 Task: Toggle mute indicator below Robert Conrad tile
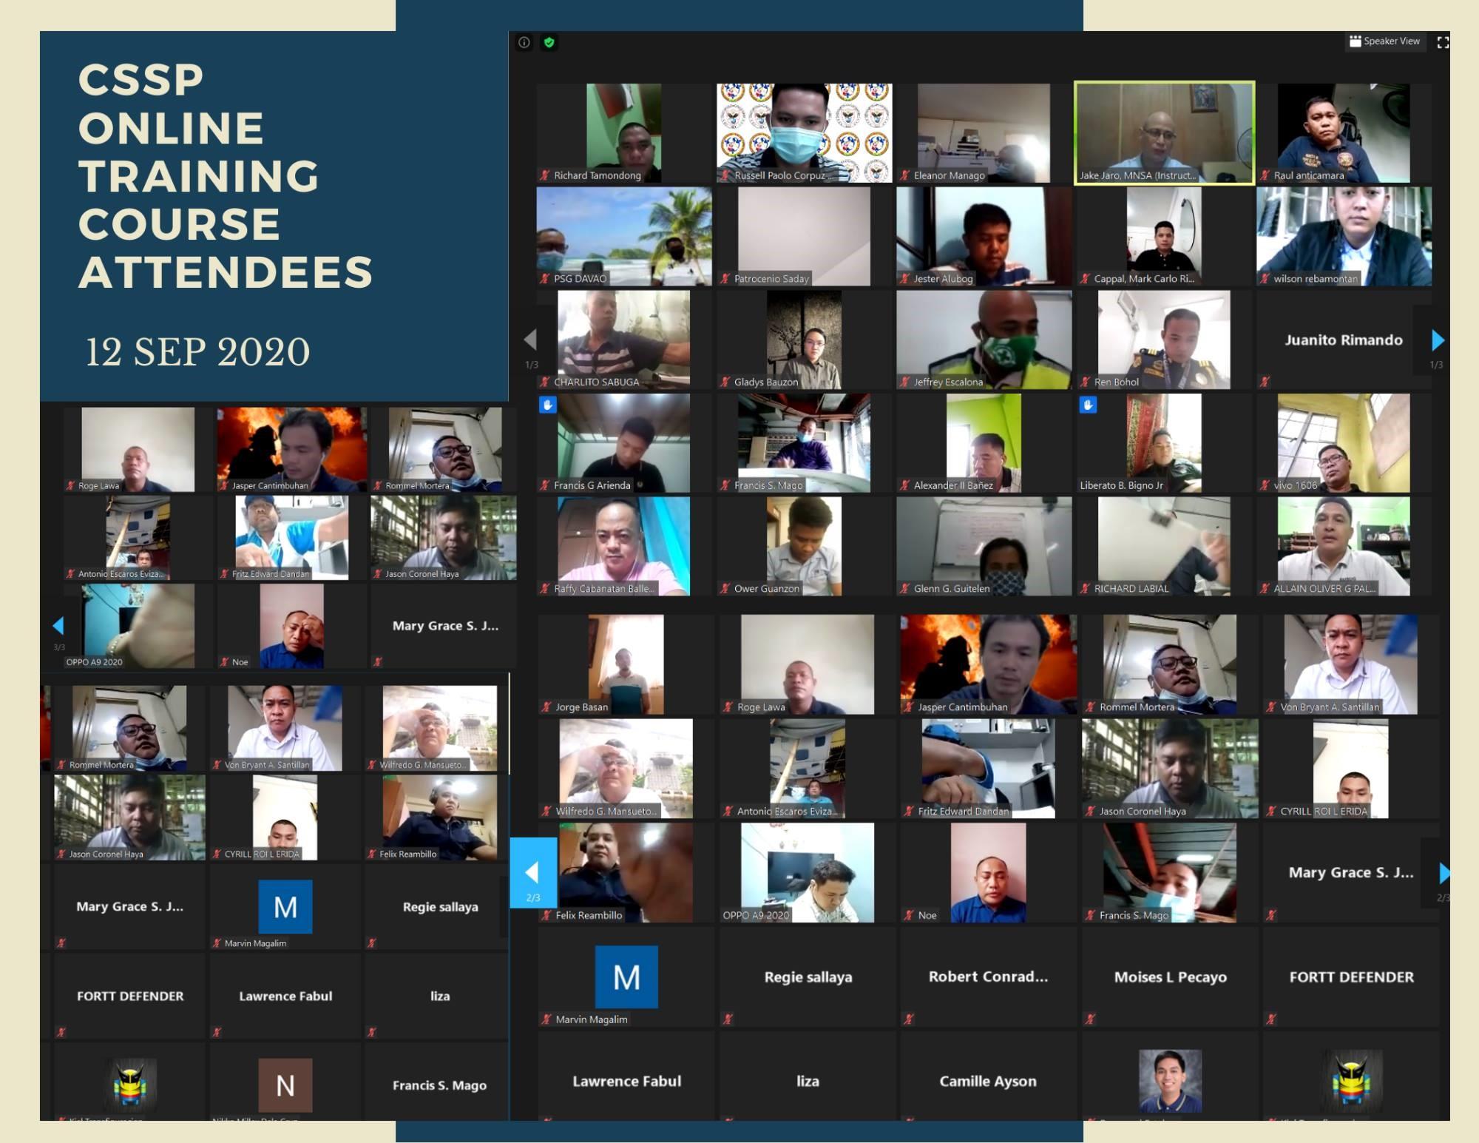tap(909, 1019)
